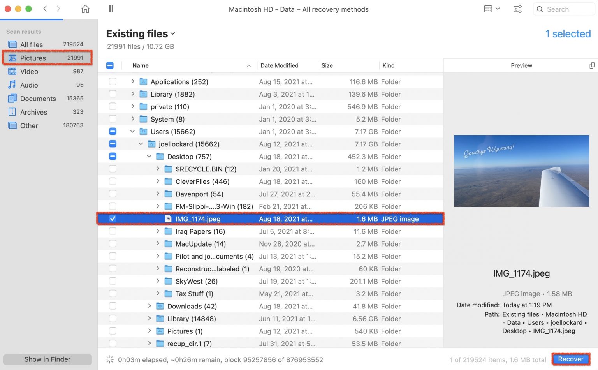This screenshot has width=598, height=370.
Task: Toggle the select-all checkbox in the header
Action: click(110, 65)
